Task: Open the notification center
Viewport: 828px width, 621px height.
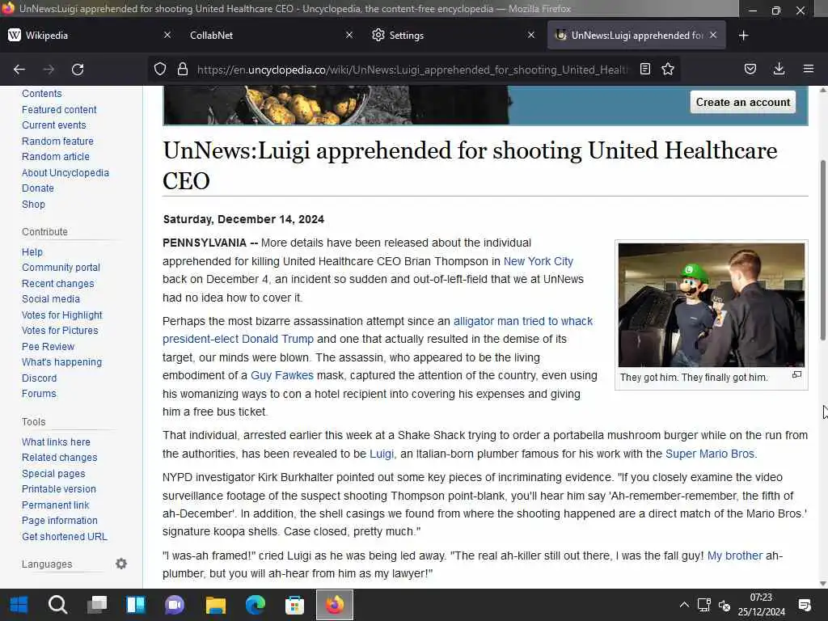Action: [805, 605]
